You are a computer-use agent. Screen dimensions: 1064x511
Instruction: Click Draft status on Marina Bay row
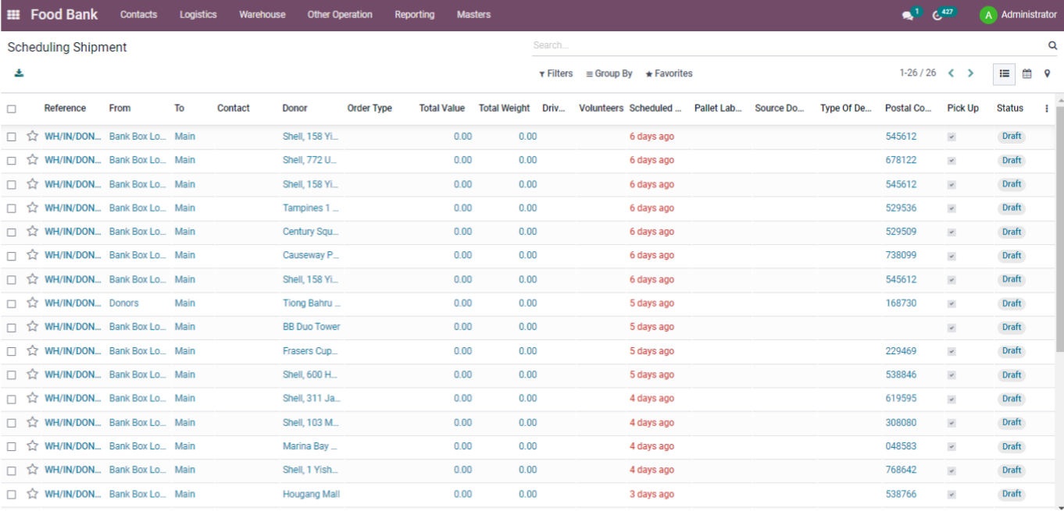pyautogui.click(x=1012, y=446)
